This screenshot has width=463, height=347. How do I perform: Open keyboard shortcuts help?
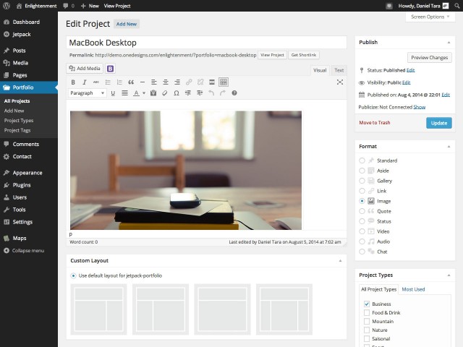tap(234, 93)
